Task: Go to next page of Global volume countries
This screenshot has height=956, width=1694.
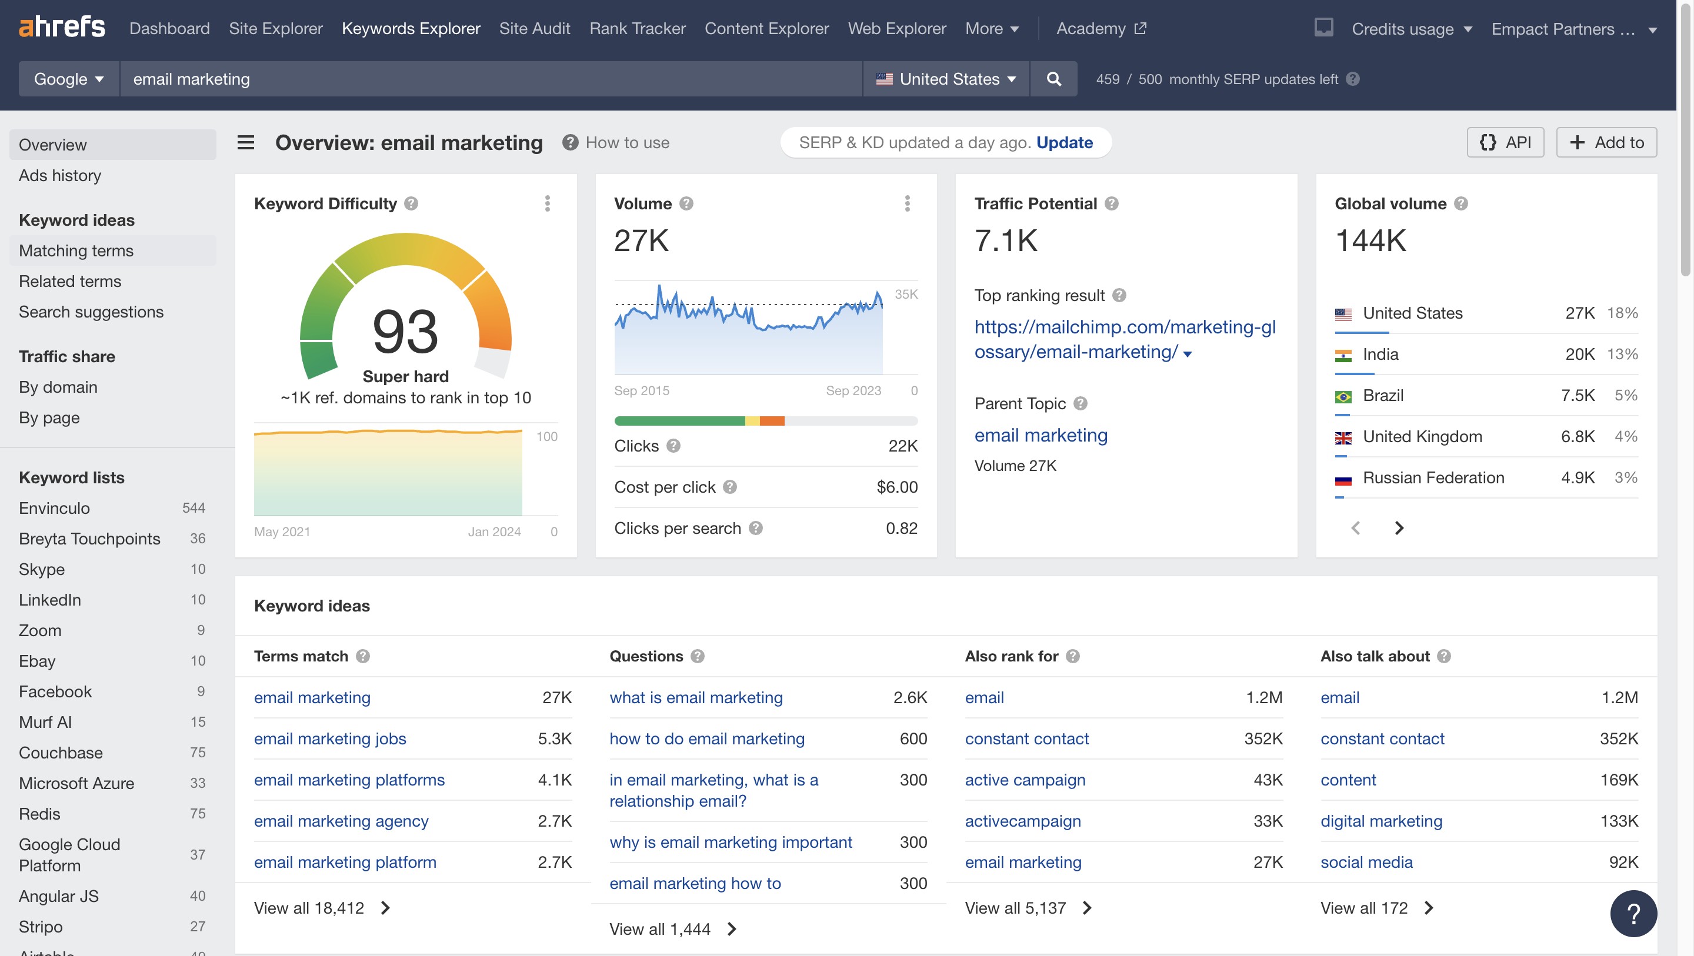Action: click(x=1399, y=527)
